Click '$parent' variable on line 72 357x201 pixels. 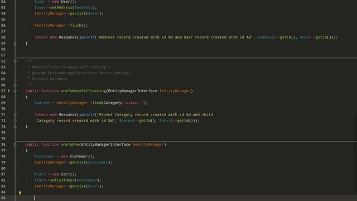127,121
